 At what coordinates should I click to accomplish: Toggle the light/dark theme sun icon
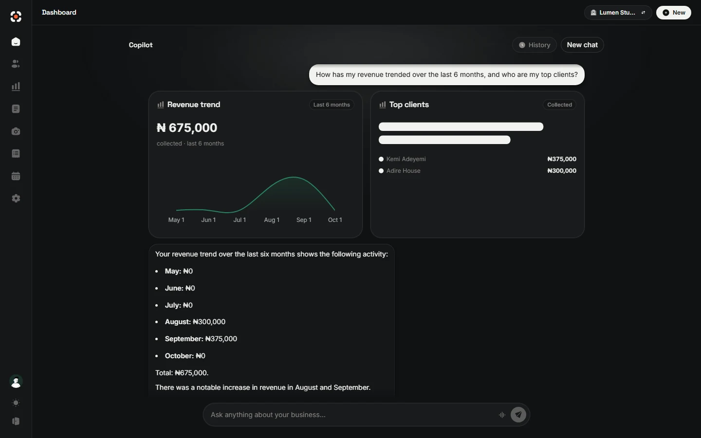pyautogui.click(x=16, y=403)
